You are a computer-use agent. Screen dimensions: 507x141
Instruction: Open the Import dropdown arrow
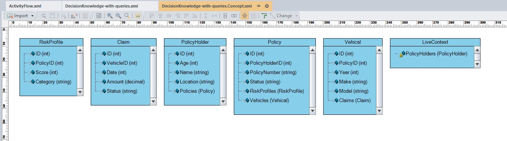[x=33, y=16]
